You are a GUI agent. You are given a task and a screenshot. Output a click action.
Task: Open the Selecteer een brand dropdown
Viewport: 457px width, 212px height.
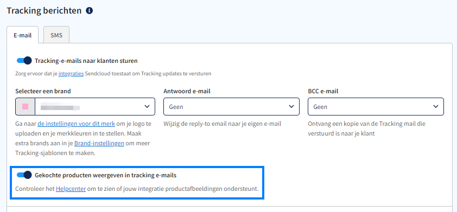[85, 107]
